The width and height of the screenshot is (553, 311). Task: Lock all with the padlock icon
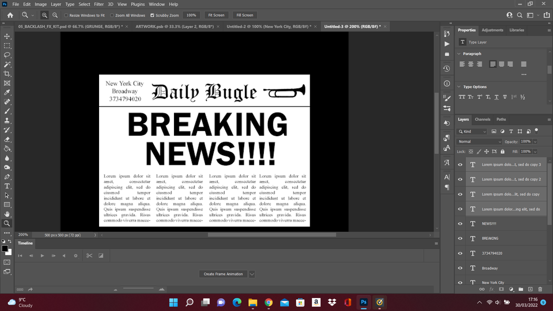[503, 152]
